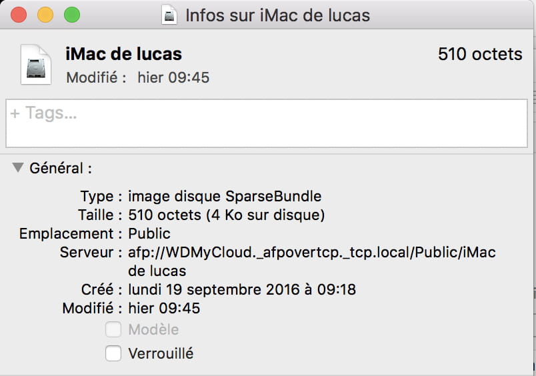Click into the Tags input field
This screenshot has height=376, width=536.
pyautogui.click(x=267, y=123)
